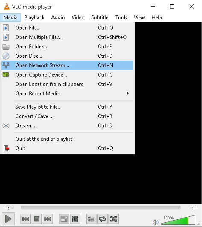Image resolution: width=202 pixels, height=227 pixels.
Task: Open the Subtitle menu
Action: click(100, 18)
